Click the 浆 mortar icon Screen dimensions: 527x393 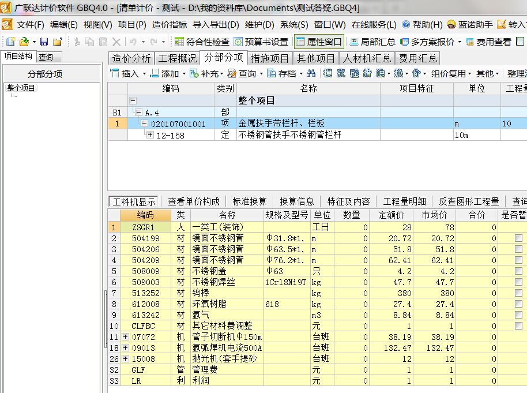point(341,73)
